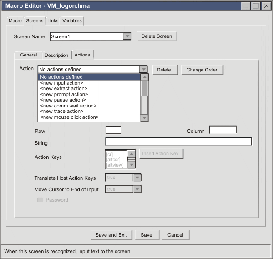Switch to the General sub-tab
Image resolution: width=273 pixels, height=259 pixels.
click(x=29, y=55)
